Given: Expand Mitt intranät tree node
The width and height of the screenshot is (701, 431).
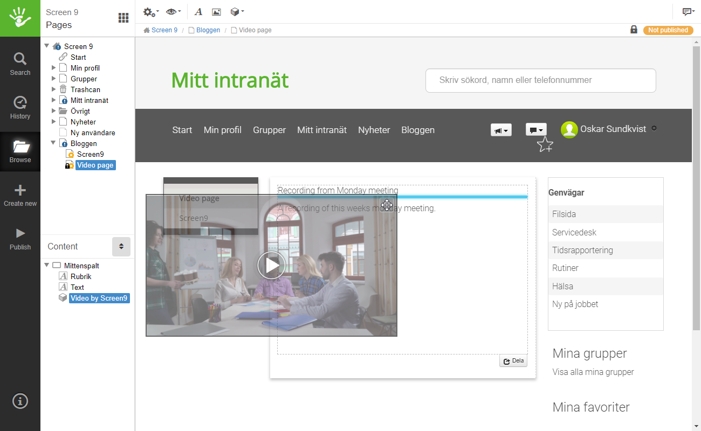Looking at the screenshot, I should (53, 100).
